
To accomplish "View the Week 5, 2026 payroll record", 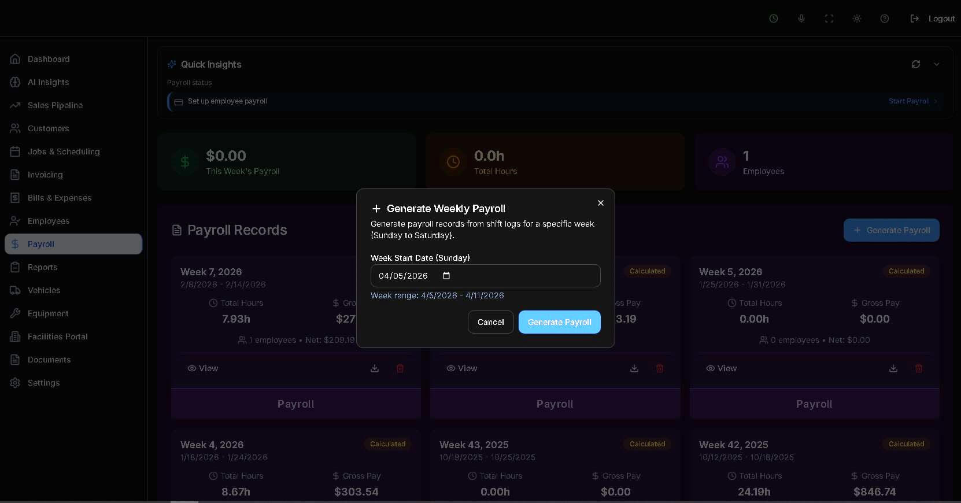I will (x=722, y=368).
